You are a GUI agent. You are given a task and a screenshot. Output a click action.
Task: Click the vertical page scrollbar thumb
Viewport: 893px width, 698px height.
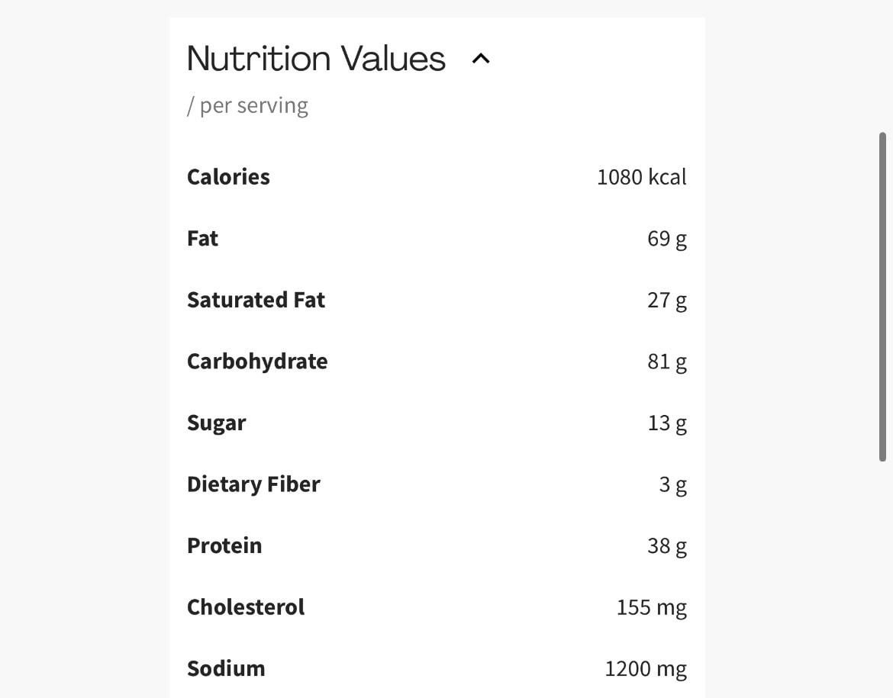(x=882, y=296)
